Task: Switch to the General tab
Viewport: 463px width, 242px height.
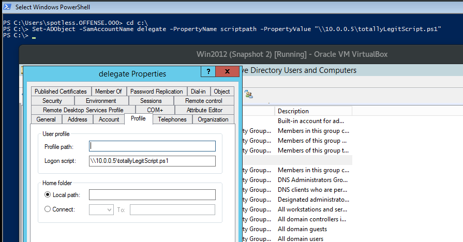Action: pos(46,119)
